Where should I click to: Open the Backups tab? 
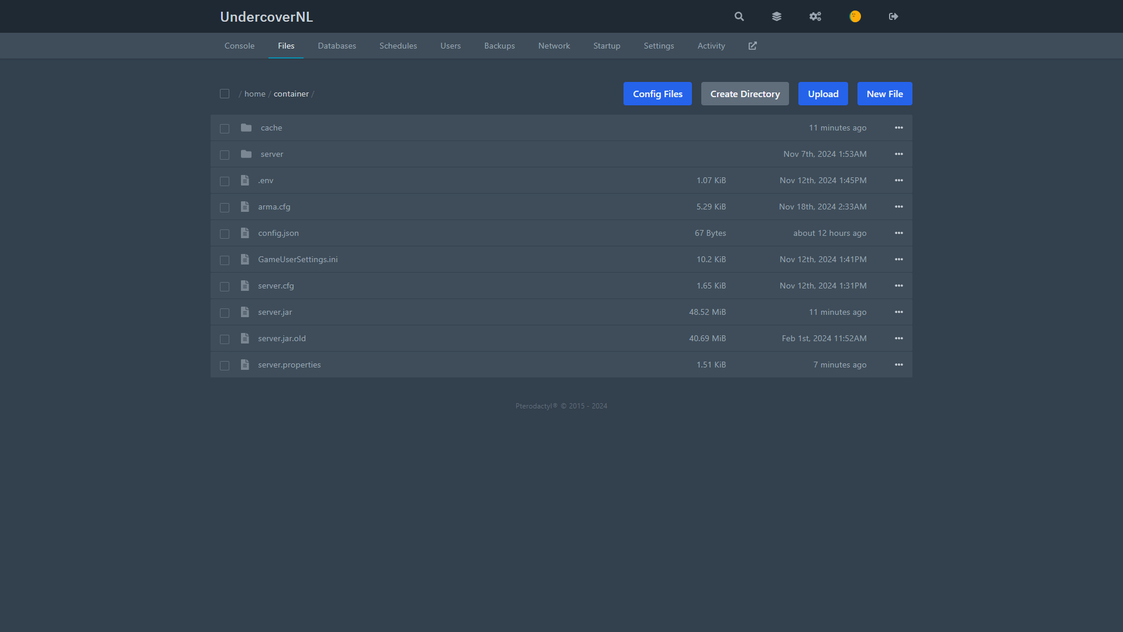[499, 46]
